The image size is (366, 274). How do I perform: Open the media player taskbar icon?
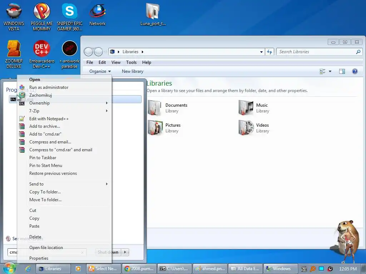[78, 269]
